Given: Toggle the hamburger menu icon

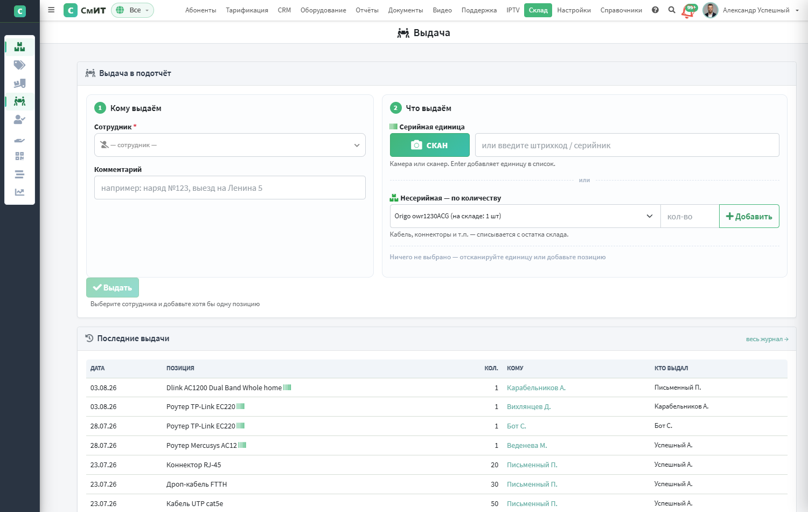Looking at the screenshot, I should 51,10.
